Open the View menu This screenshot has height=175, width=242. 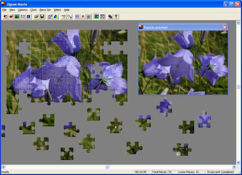(12, 10)
